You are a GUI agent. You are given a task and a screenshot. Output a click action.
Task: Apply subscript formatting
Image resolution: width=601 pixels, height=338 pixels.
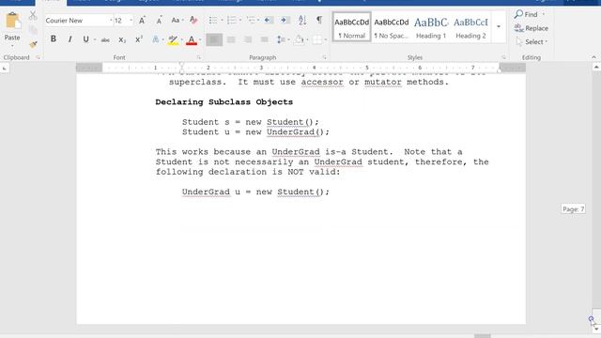(122, 39)
